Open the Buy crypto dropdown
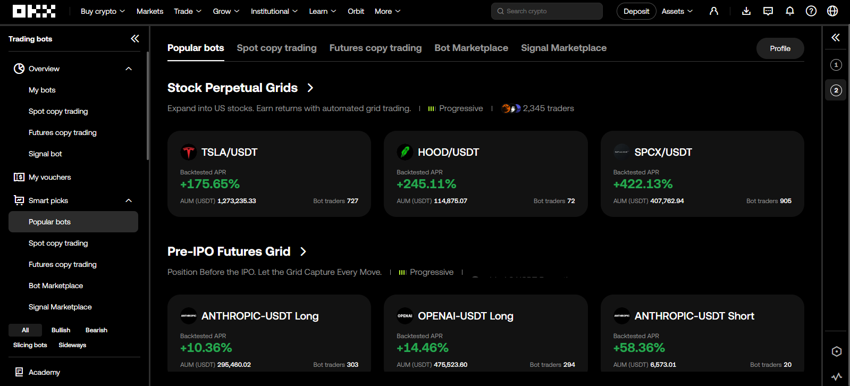Viewport: 850px width, 386px height. 103,11
